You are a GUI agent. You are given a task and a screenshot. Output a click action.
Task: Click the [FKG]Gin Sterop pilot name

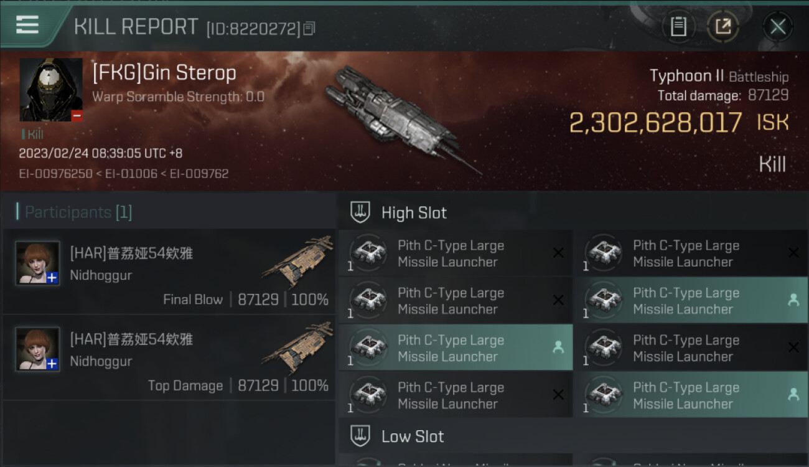[x=164, y=73]
